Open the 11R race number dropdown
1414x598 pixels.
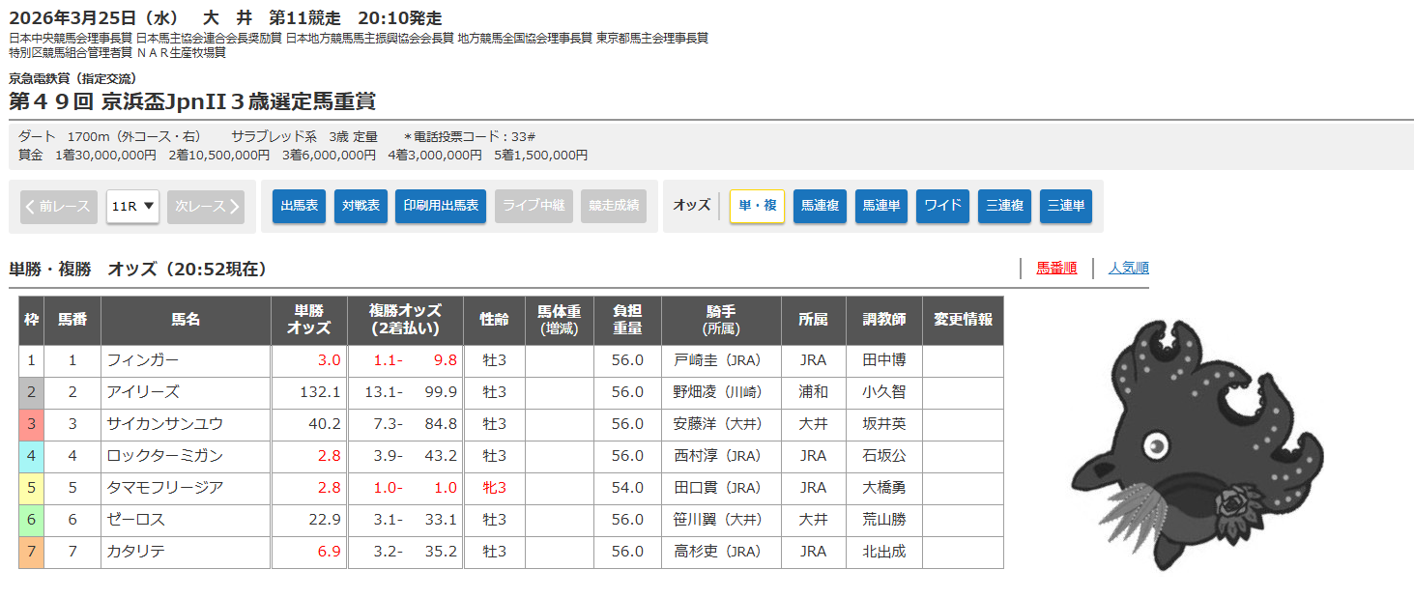tap(132, 206)
